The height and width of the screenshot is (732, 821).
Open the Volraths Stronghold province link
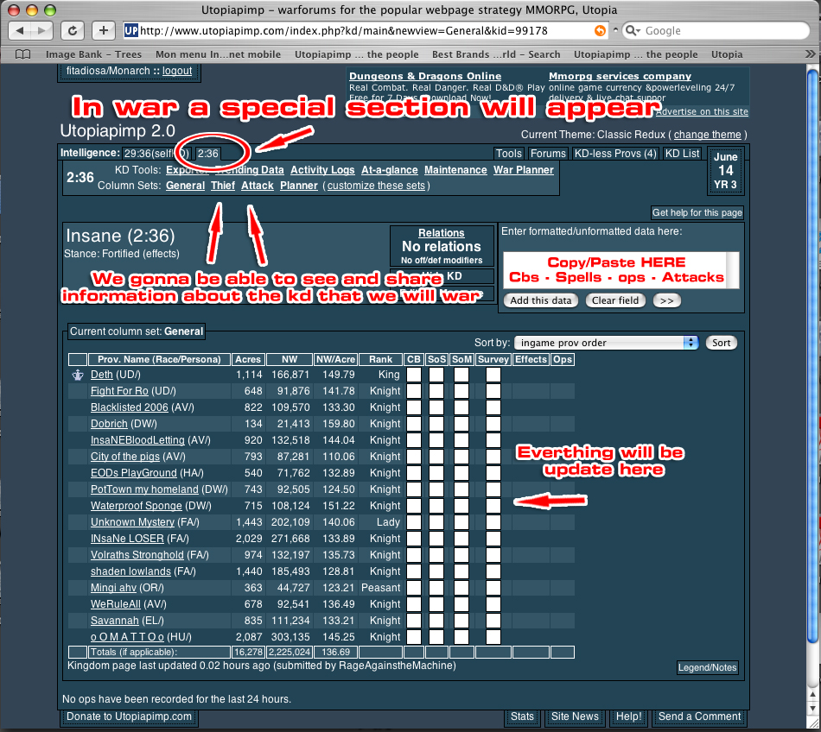point(137,555)
